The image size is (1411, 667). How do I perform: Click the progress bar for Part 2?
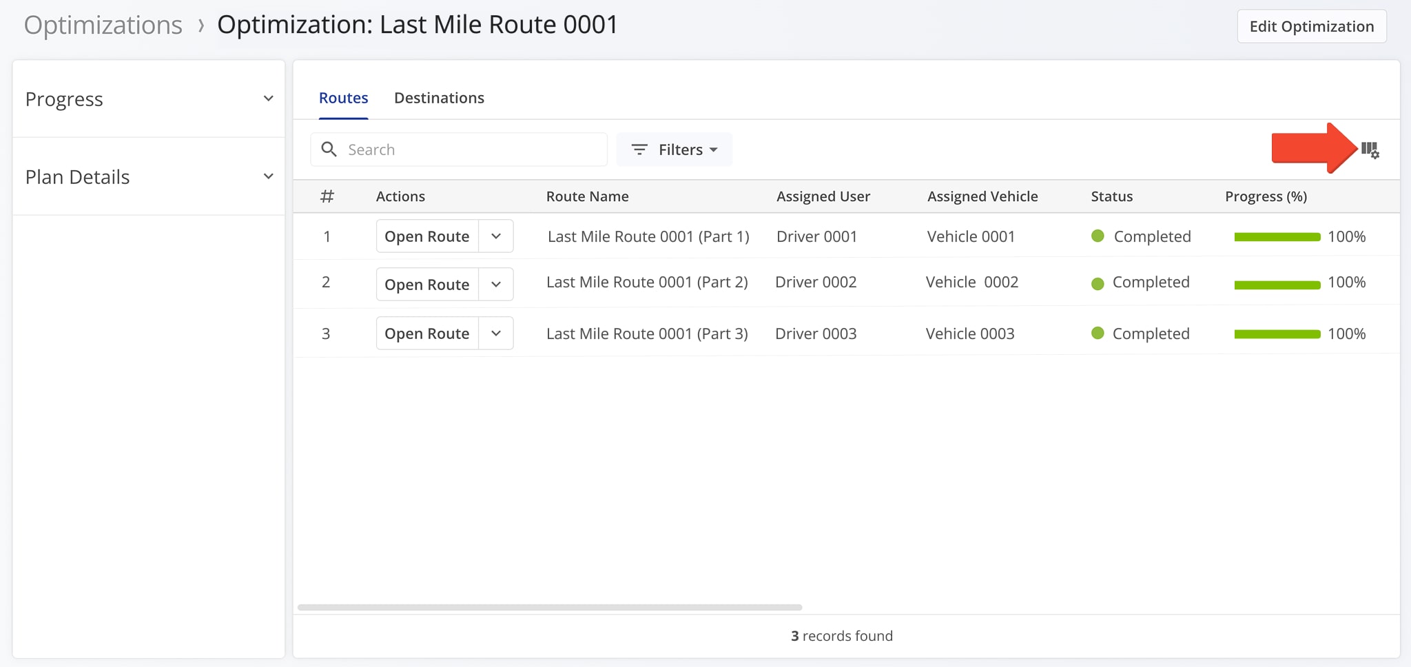click(x=1277, y=285)
